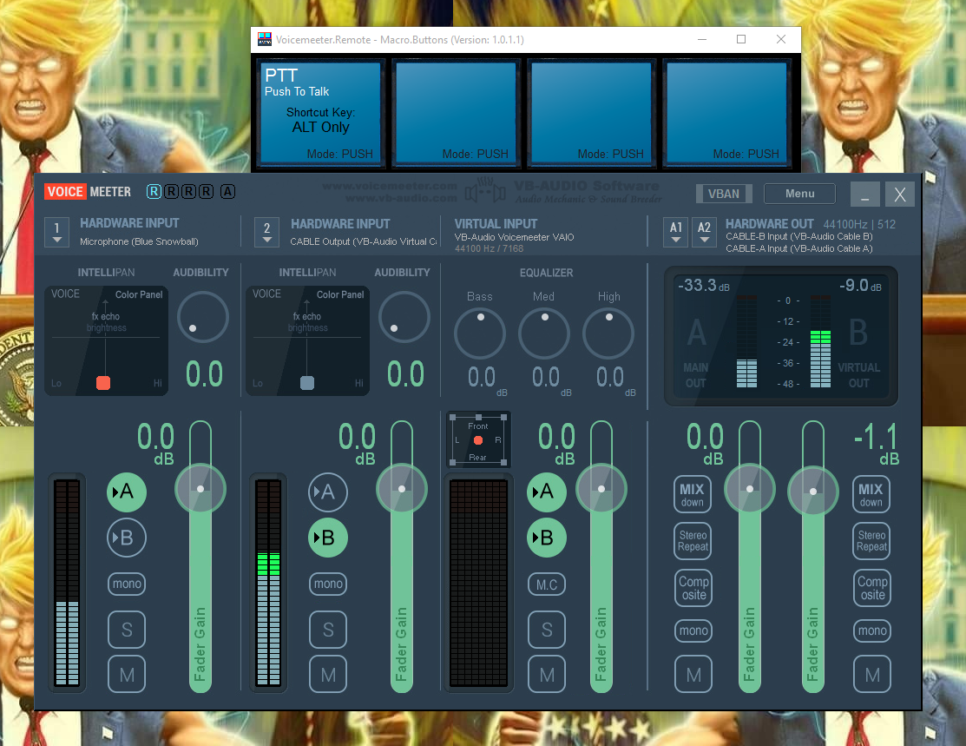Mute hardware input 1

click(x=127, y=675)
